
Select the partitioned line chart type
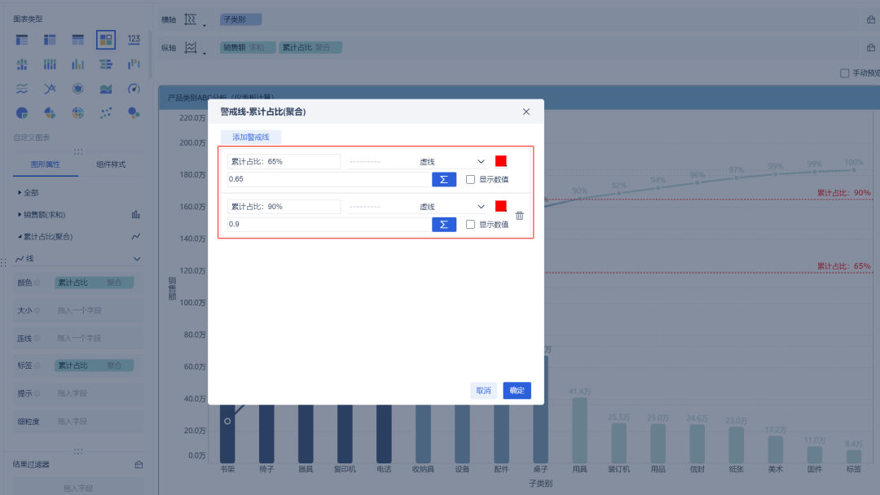[x=22, y=89]
